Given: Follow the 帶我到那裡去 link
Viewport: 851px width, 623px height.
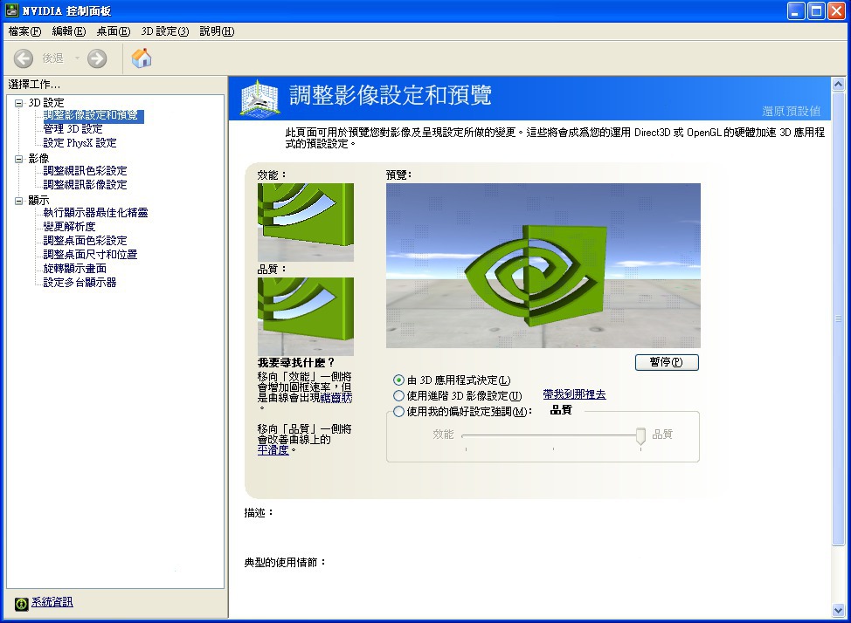Looking at the screenshot, I should click(x=574, y=394).
